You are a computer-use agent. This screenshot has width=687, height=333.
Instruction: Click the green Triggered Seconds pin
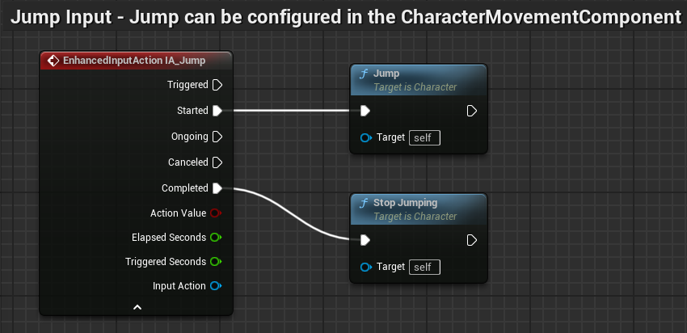[215, 262]
